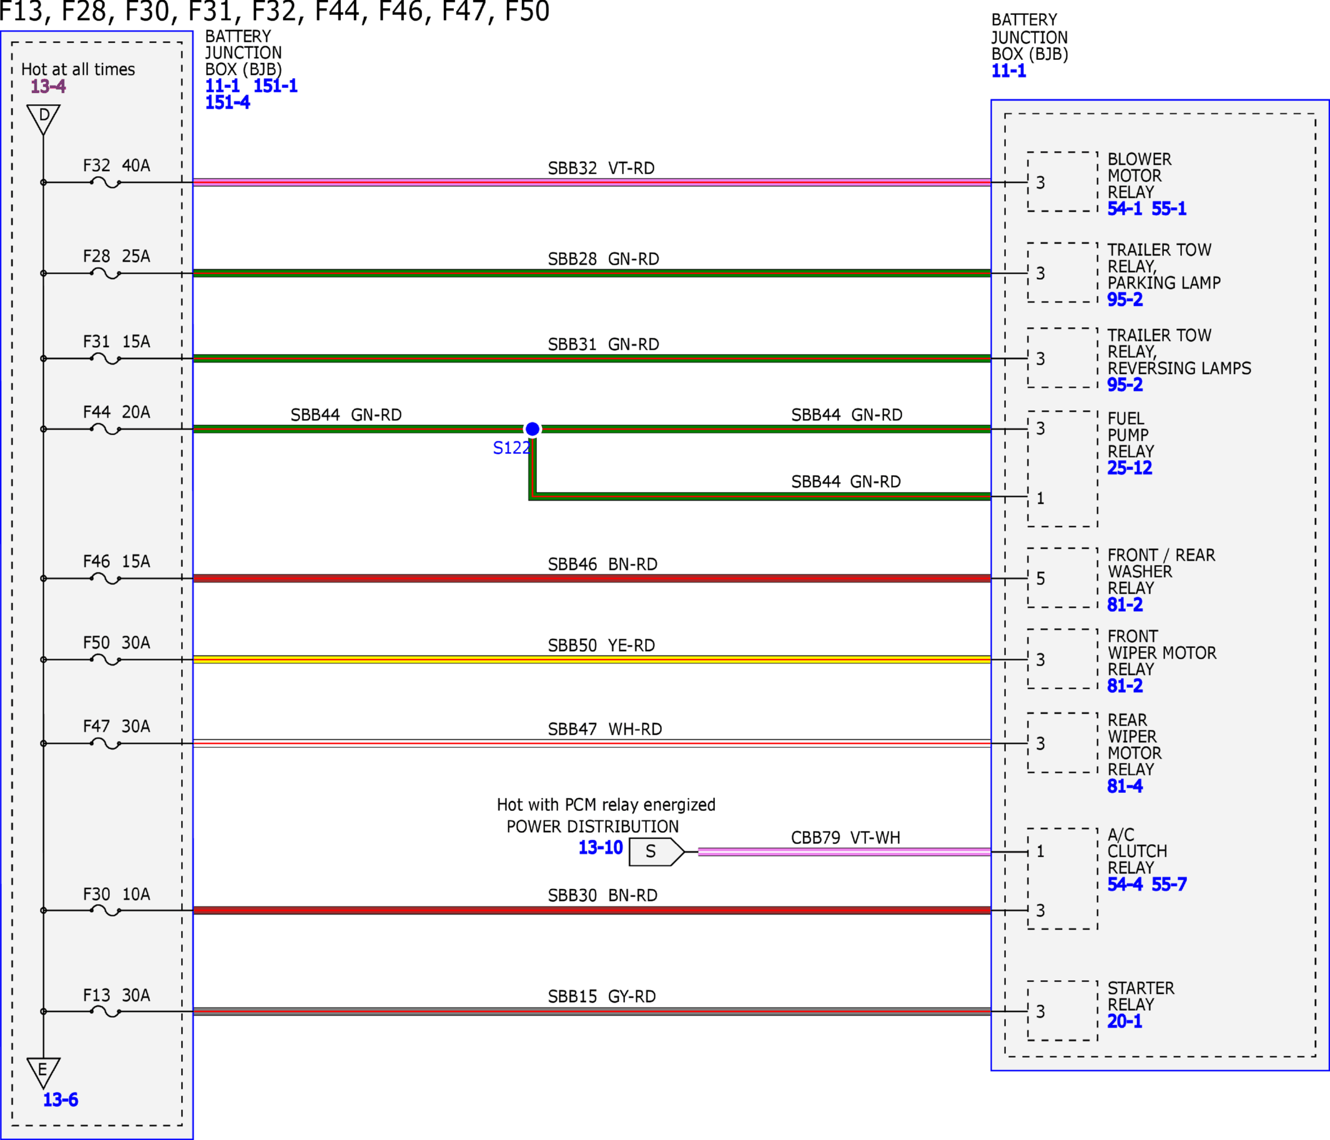This screenshot has height=1140, width=1330.
Task: Click the CBB79 VT-WH wire label
Action: [845, 838]
